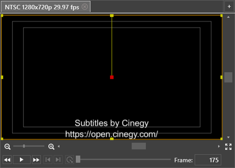
Task: Add a new preview tab with the plus button
Action: click(229, 7)
